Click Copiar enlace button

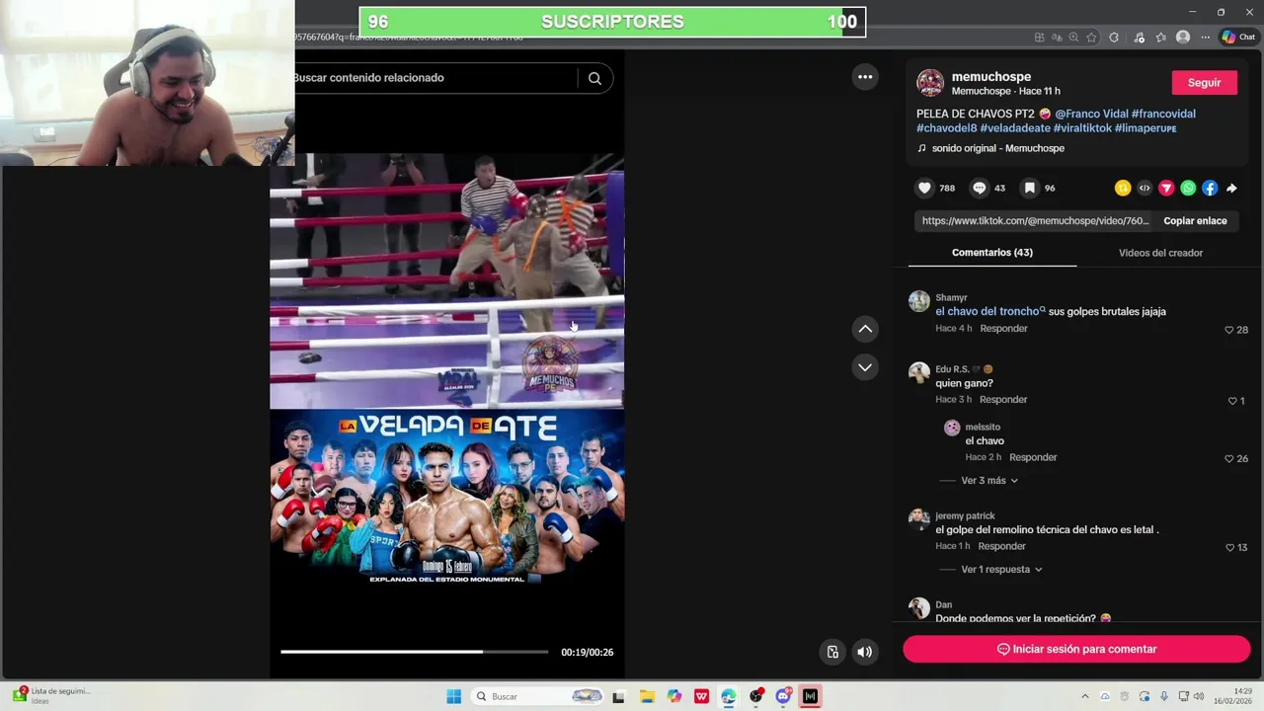[x=1195, y=221]
